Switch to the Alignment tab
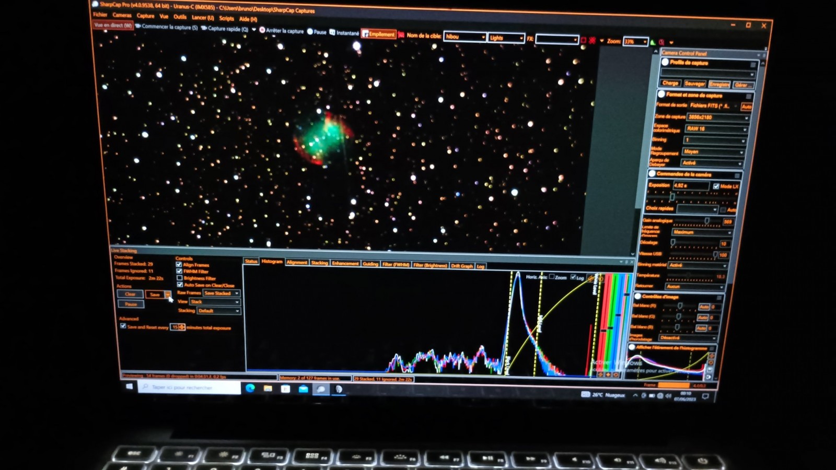The width and height of the screenshot is (836, 470). pyautogui.click(x=297, y=262)
